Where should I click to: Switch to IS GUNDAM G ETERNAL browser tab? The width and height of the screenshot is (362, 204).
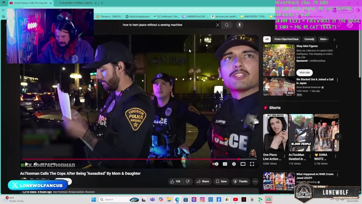tap(75, 3)
